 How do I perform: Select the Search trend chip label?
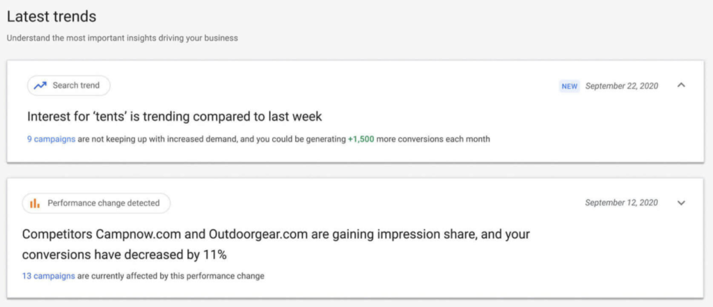point(76,86)
